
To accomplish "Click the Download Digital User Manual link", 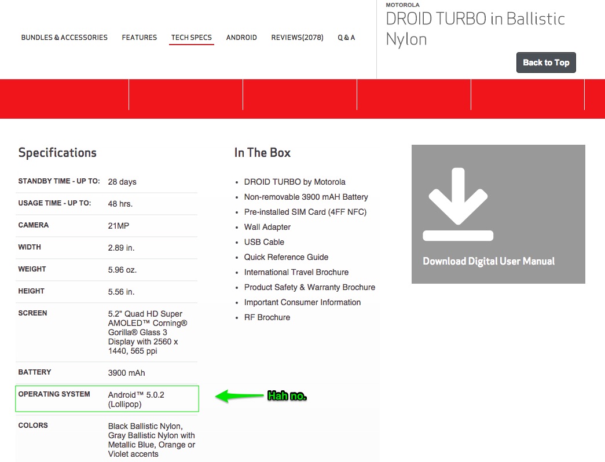I will tap(489, 261).
